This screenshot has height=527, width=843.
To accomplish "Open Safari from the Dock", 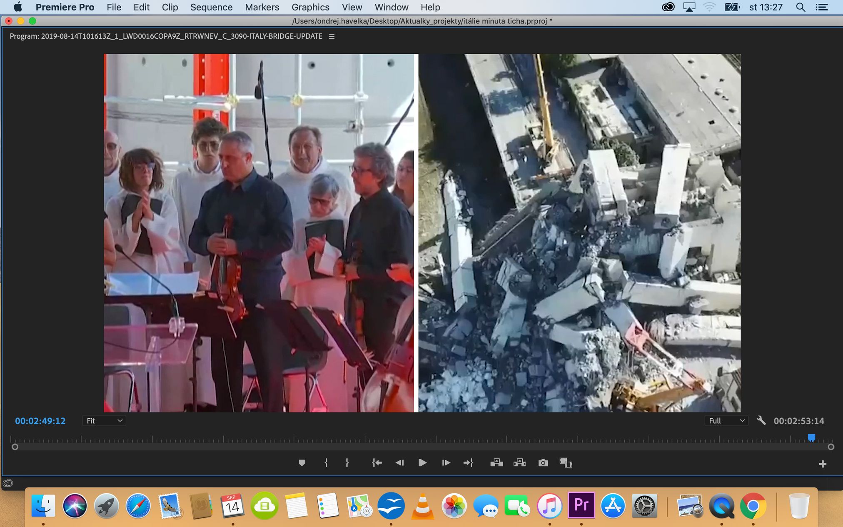I will (138, 506).
